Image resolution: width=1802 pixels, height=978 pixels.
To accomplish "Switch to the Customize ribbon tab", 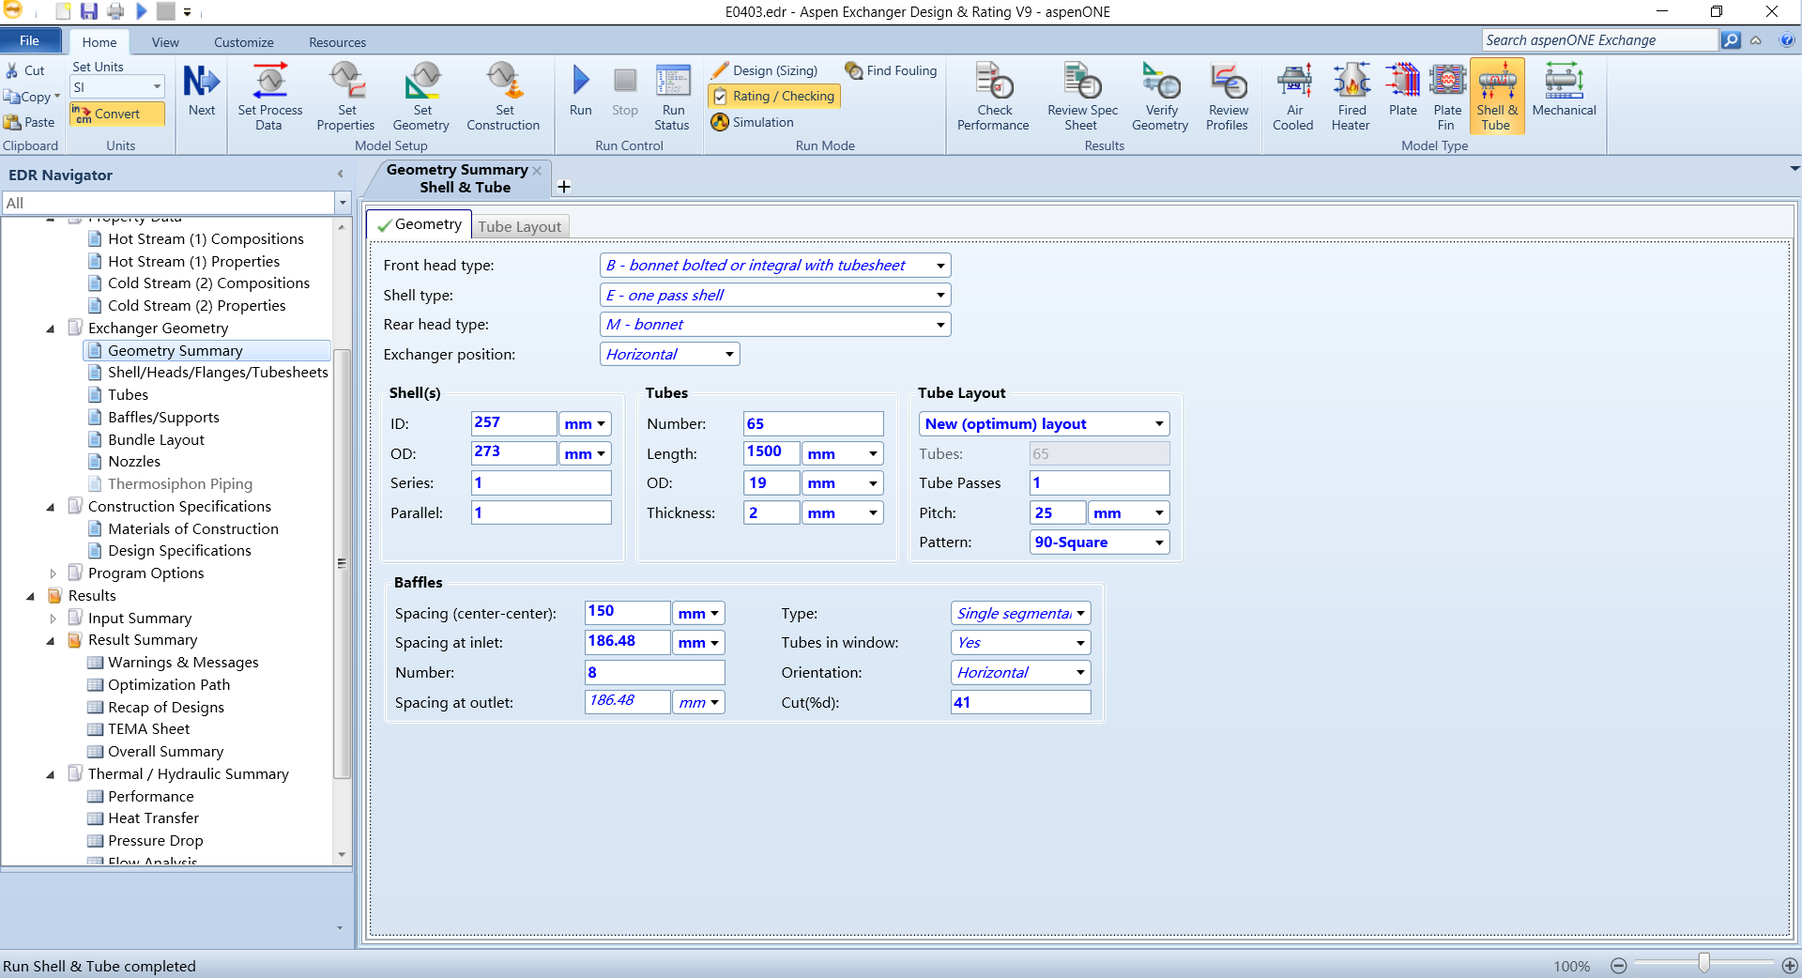I will (244, 42).
